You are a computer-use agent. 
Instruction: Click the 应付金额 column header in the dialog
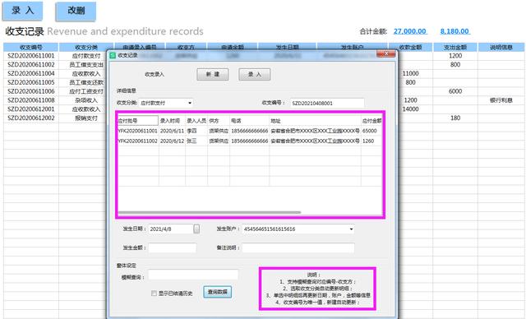pos(371,120)
